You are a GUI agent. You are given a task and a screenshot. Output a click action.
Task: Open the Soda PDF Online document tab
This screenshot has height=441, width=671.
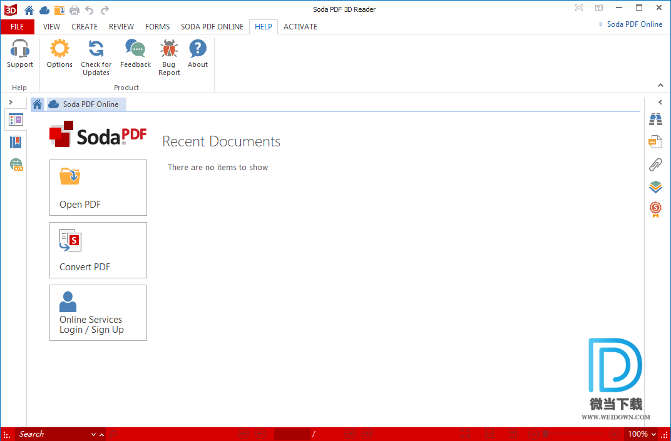[86, 104]
